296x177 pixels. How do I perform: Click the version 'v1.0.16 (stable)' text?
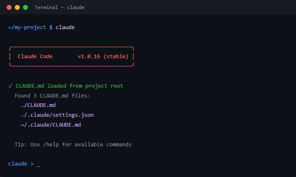pos(103,57)
